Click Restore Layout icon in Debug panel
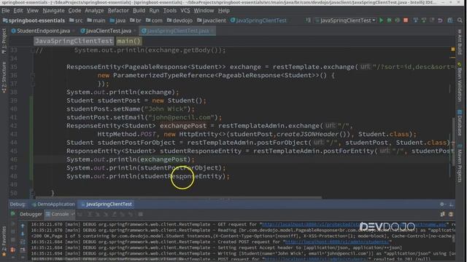The height and width of the screenshot is (262, 467). pos(443,214)
